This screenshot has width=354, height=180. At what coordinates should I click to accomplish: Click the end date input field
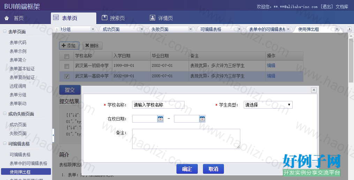[187, 119]
